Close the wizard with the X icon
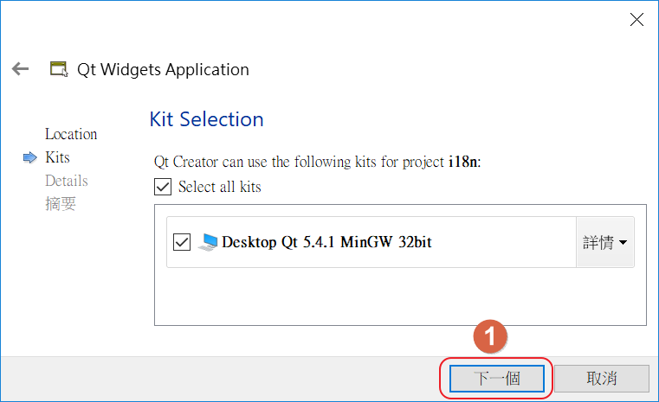Screen dimensions: 659x402 (636, 19)
